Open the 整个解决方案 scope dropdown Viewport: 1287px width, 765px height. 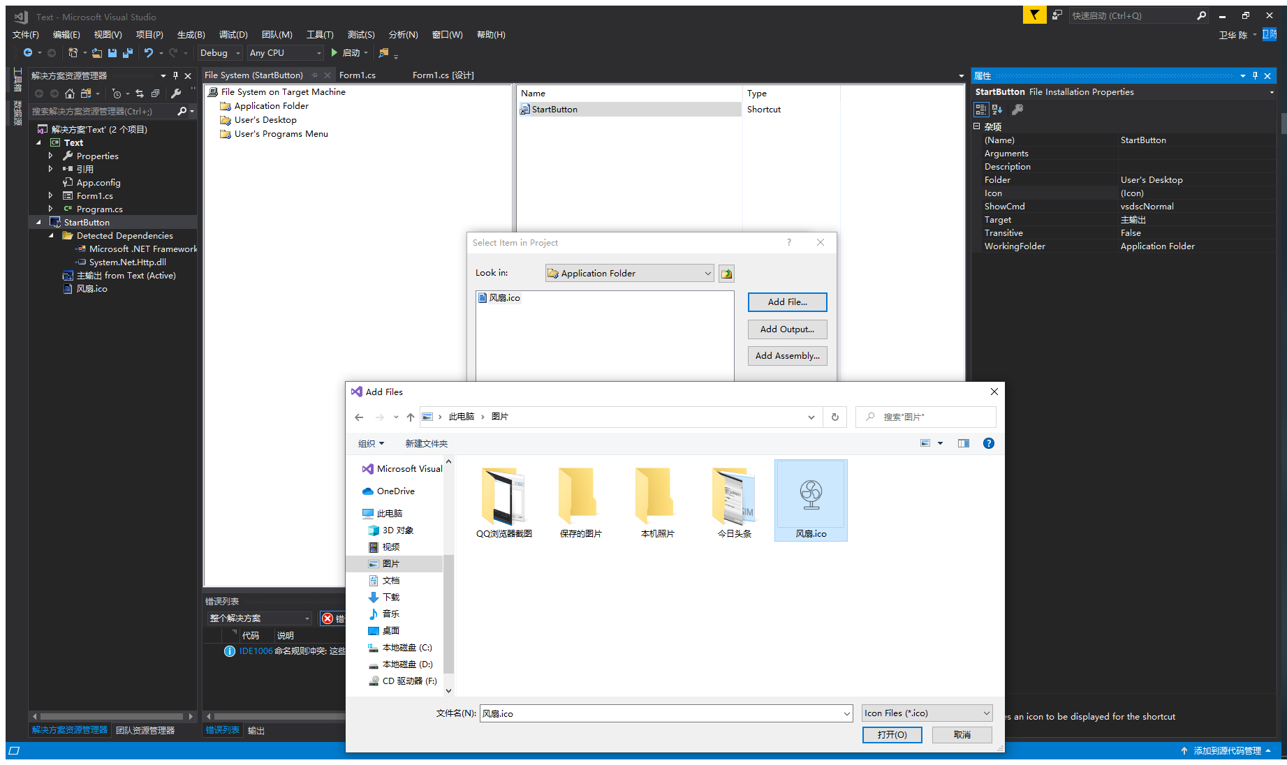point(259,618)
